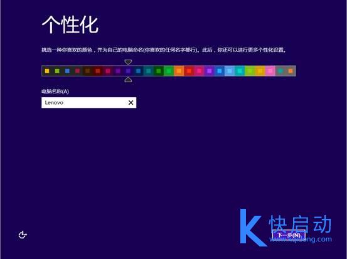
Task: Select the bright green color swatch
Action: [x=169, y=71]
